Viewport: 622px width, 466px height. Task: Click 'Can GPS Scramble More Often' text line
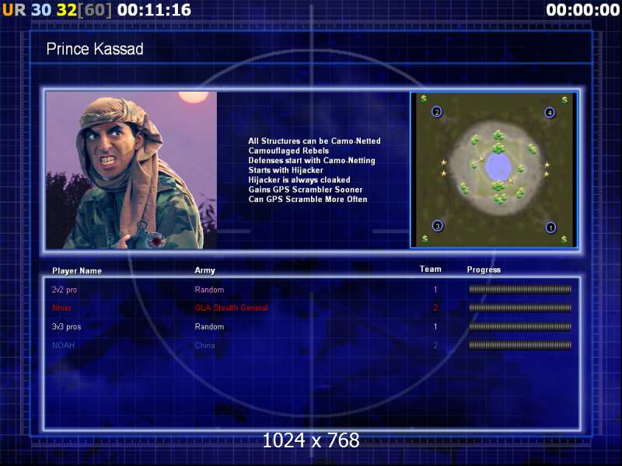[308, 200]
